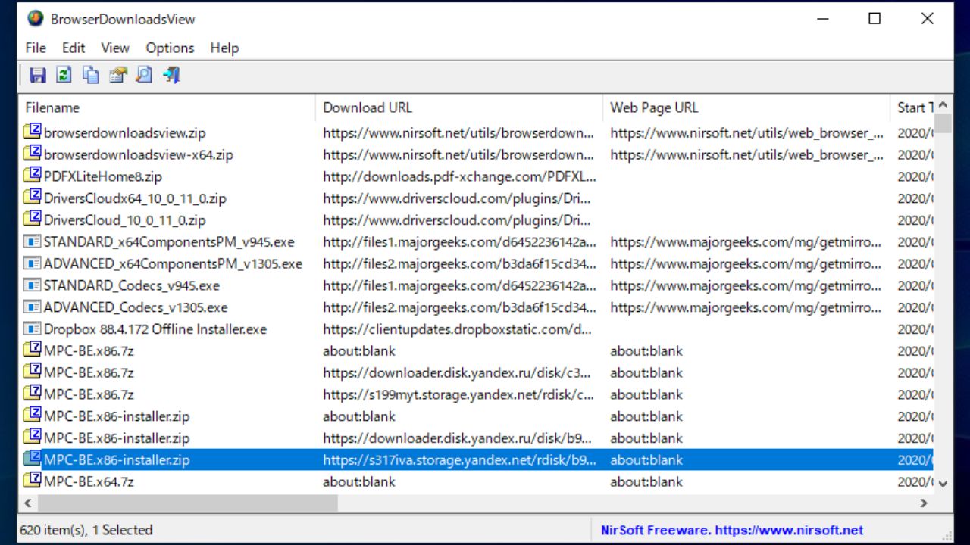This screenshot has height=545, width=970.
Task: Select the PDFXLiteHome8.zip filename
Action: [x=103, y=176]
